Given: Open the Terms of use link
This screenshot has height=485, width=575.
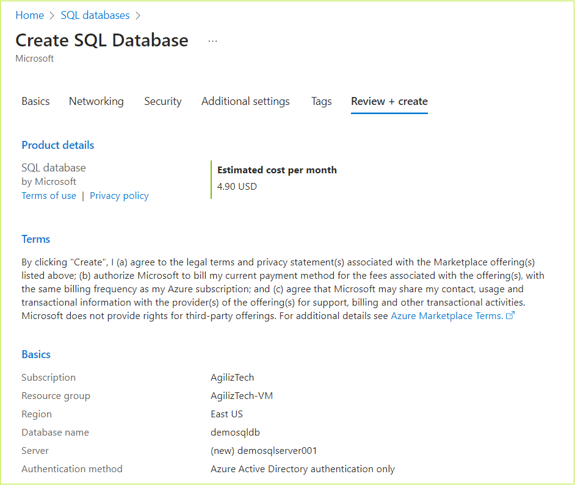Looking at the screenshot, I should pyautogui.click(x=49, y=195).
